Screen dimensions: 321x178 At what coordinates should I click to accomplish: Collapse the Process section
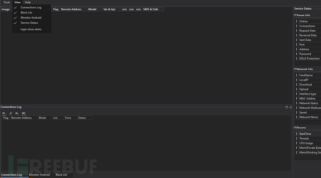click(x=295, y=128)
